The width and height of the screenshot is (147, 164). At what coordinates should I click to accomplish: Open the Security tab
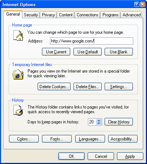coord(31,15)
